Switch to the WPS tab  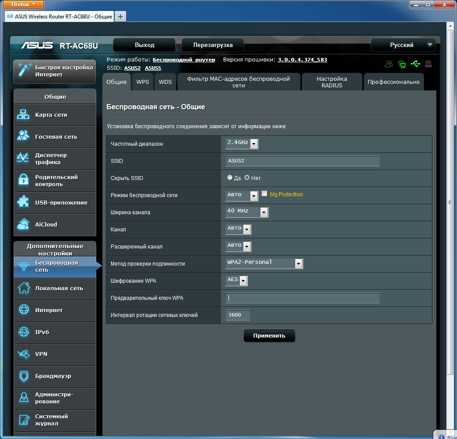[142, 82]
